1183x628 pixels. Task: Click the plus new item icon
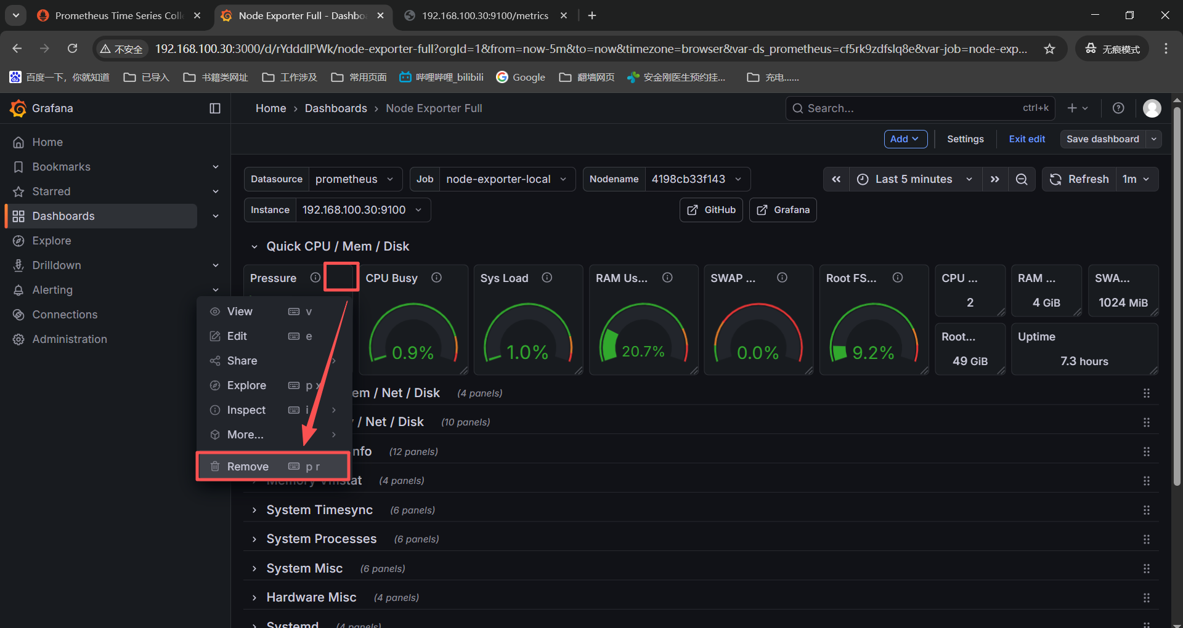1078,108
